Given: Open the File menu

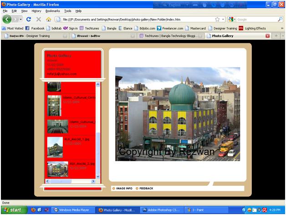Looking at the screenshot, I should point(5,11).
